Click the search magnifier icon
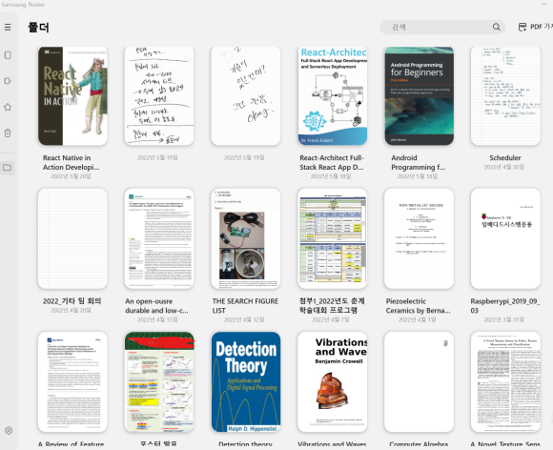 496,27
